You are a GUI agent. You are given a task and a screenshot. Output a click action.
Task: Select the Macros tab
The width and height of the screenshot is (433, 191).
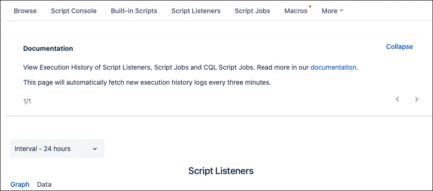pos(296,11)
